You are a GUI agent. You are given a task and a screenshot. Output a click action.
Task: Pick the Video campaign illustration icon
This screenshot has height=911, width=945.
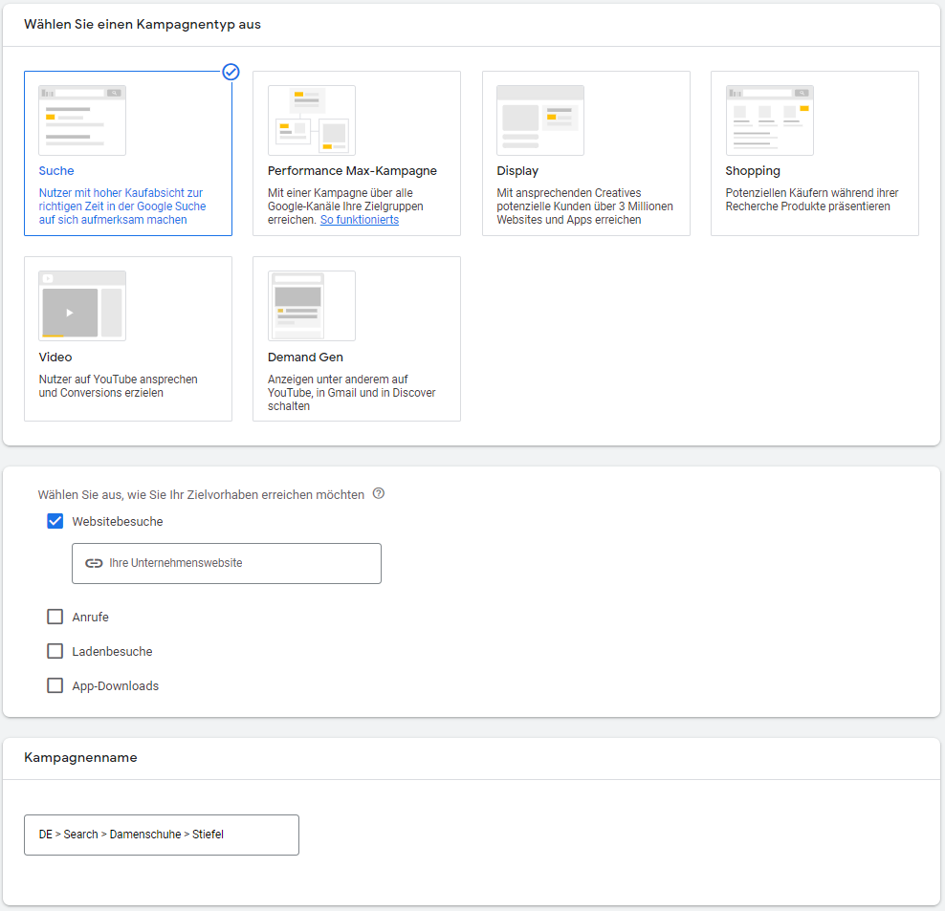click(82, 306)
